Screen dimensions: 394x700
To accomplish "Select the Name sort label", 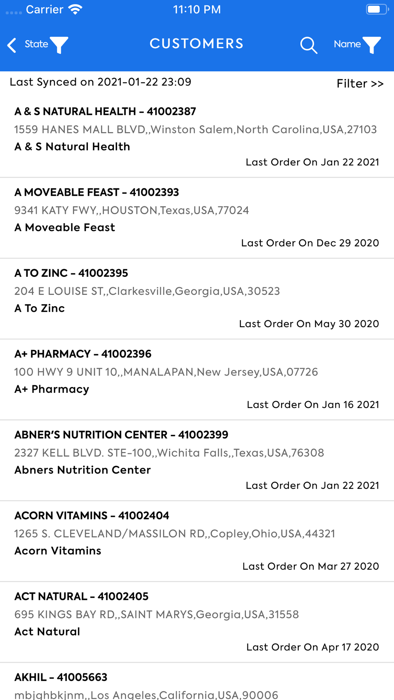I will (x=347, y=44).
